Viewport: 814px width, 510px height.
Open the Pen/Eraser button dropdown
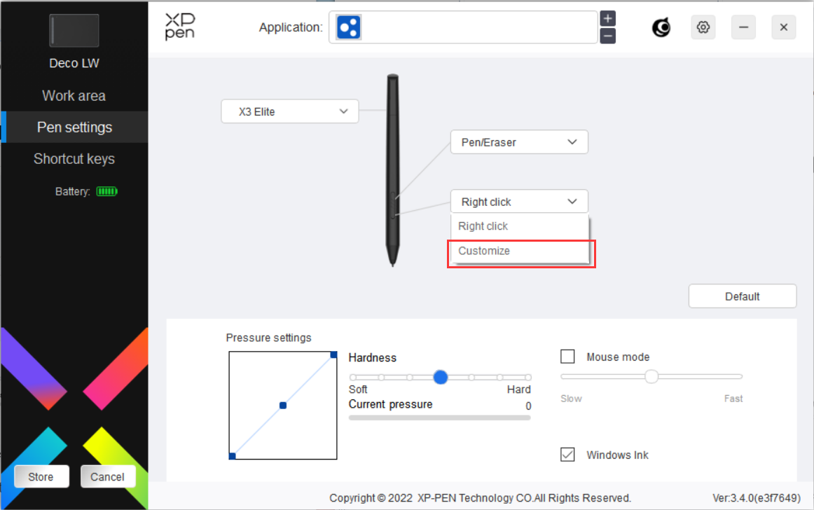518,142
